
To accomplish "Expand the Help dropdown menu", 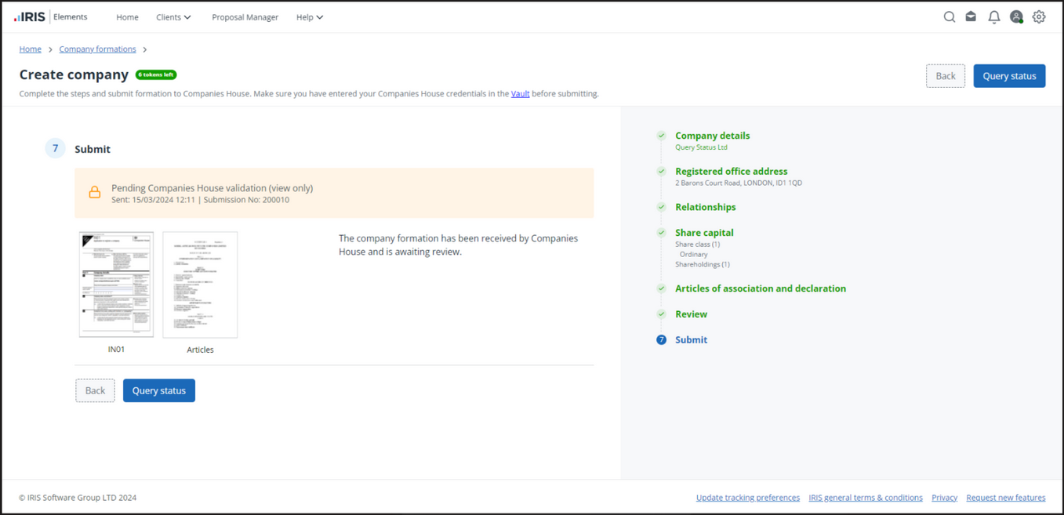I will click(309, 17).
